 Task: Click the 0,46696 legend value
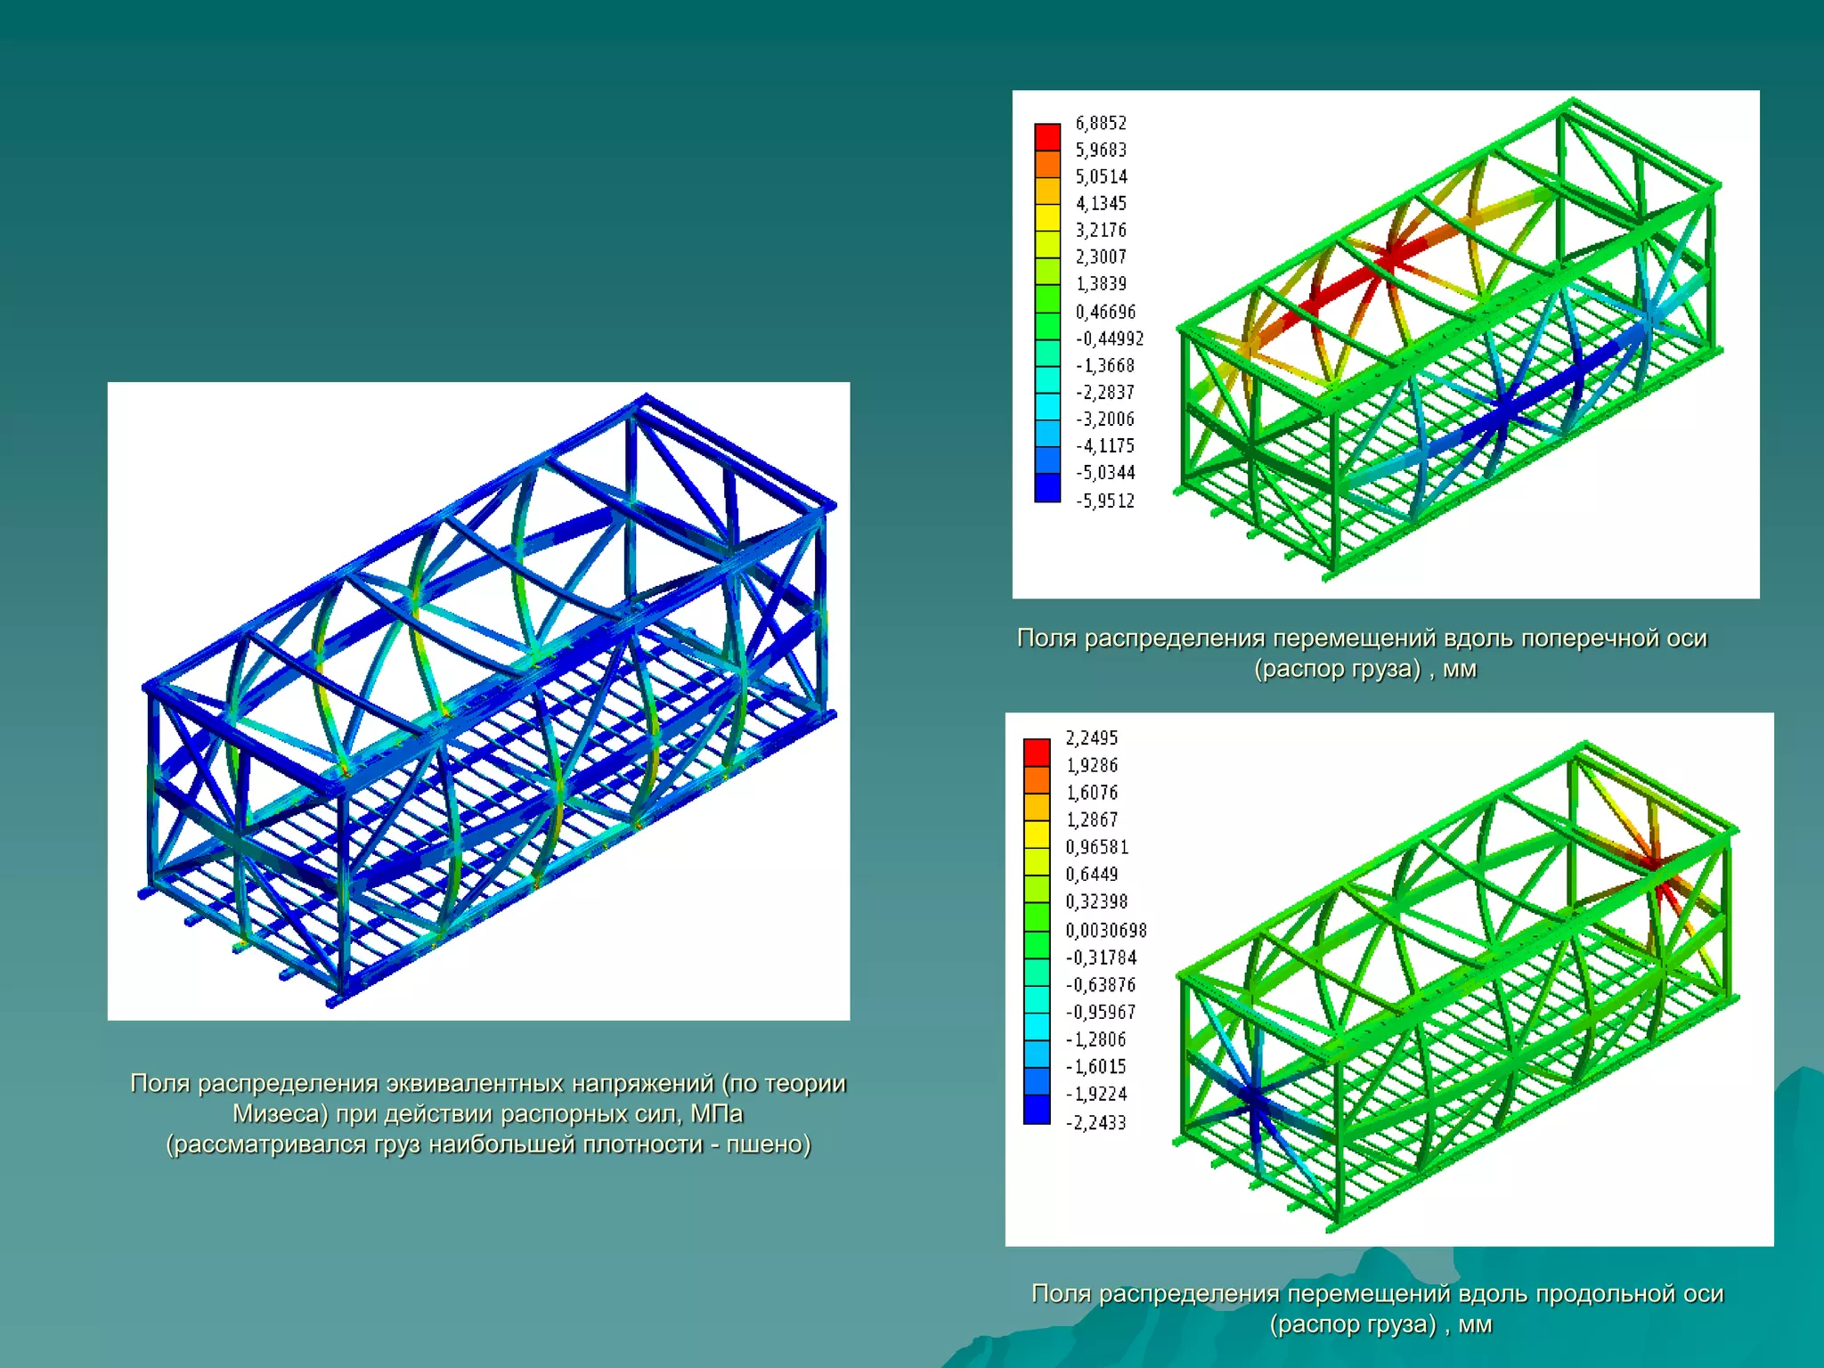pos(1105,312)
